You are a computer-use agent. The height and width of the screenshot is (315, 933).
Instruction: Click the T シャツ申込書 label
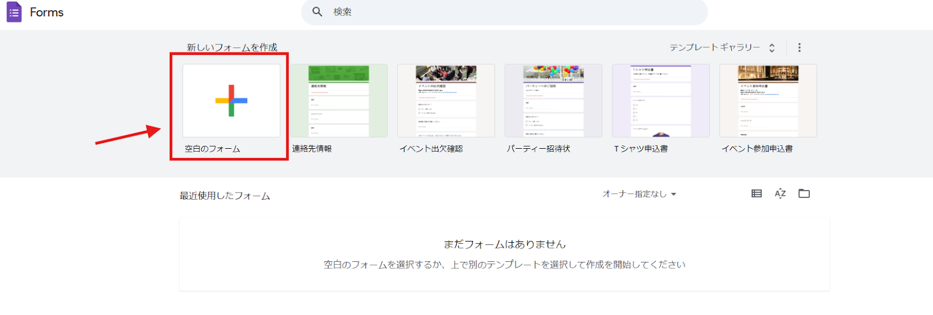click(641, 149)
